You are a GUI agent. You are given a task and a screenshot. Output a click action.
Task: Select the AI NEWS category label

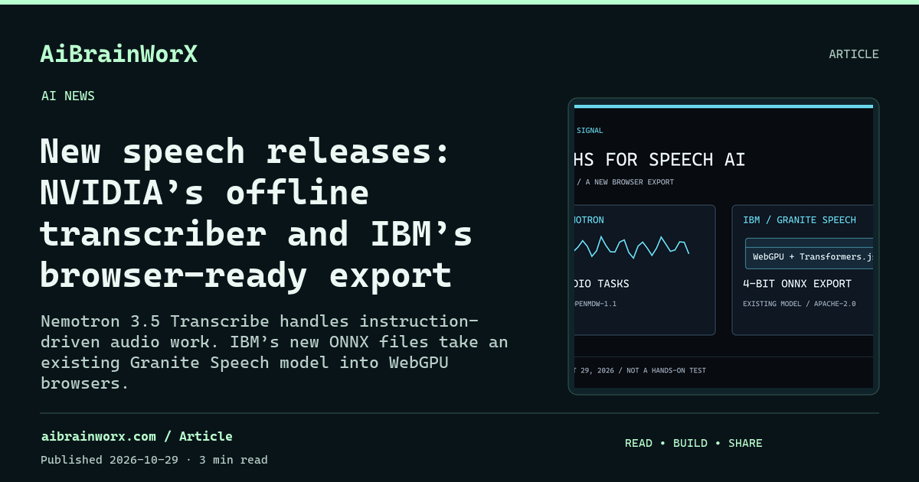point(68,96)
